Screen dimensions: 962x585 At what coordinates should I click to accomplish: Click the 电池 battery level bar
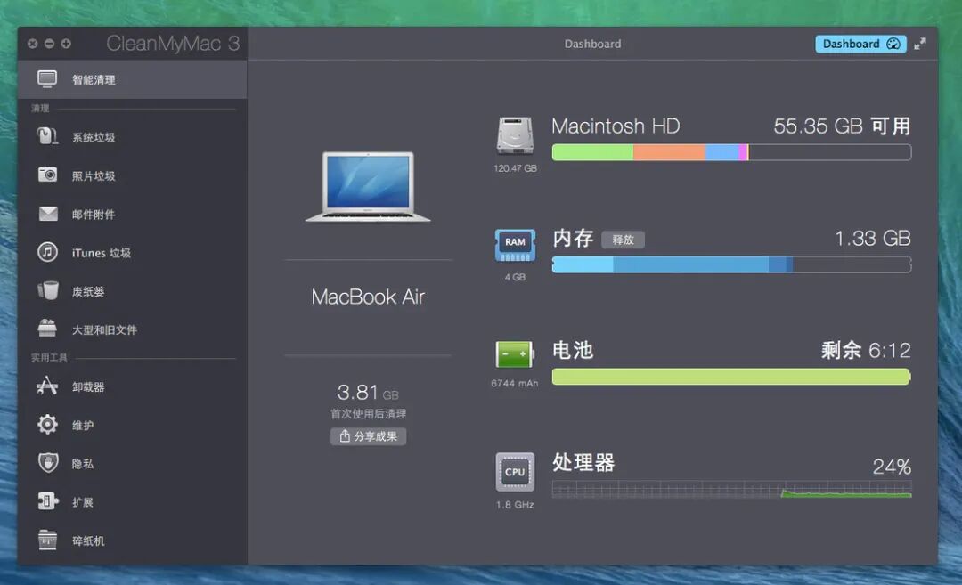731,377
